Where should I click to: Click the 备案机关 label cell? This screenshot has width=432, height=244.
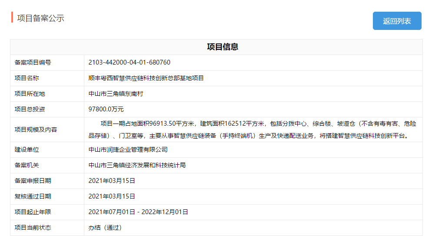point(47,166)
